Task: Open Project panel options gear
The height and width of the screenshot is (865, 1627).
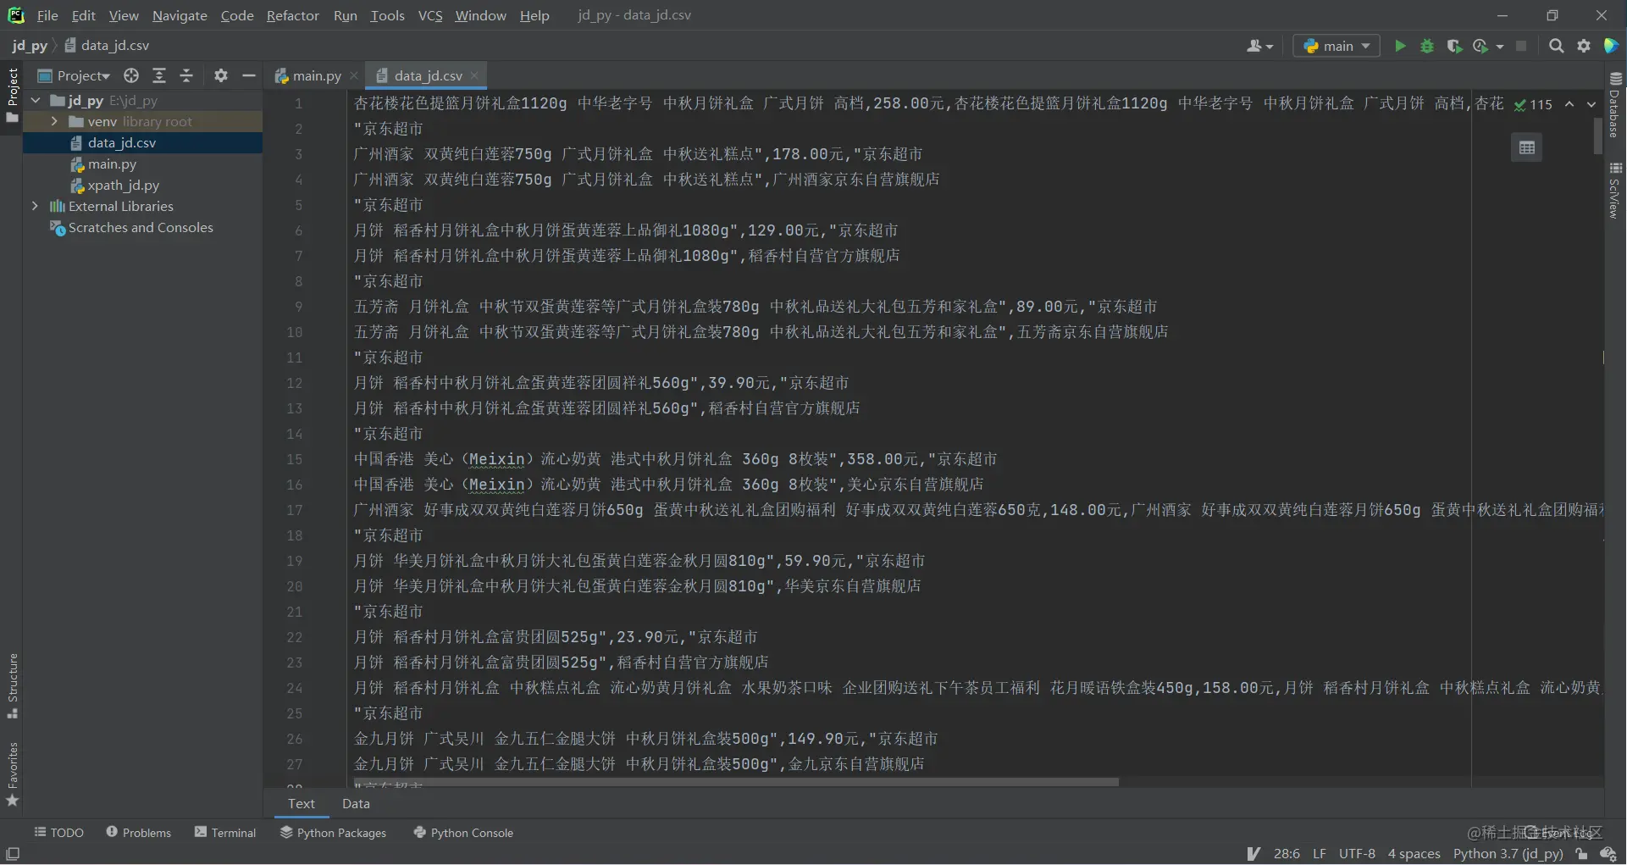Action: tap(221, 75)
